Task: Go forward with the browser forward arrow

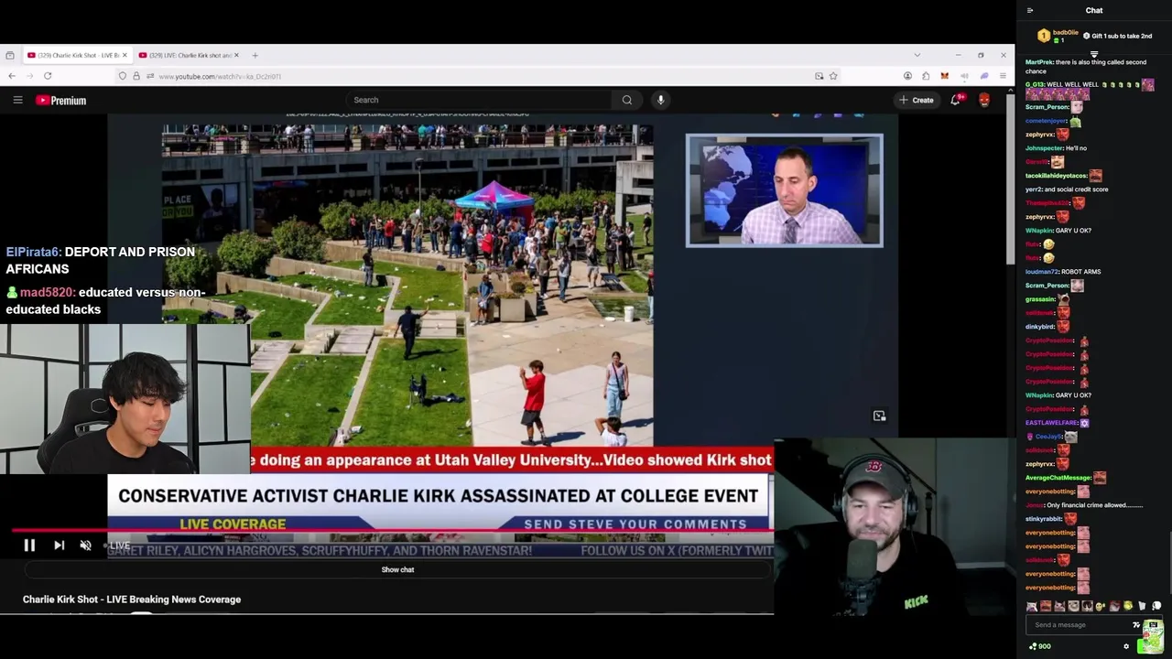Action: click(x=29, y=76)
